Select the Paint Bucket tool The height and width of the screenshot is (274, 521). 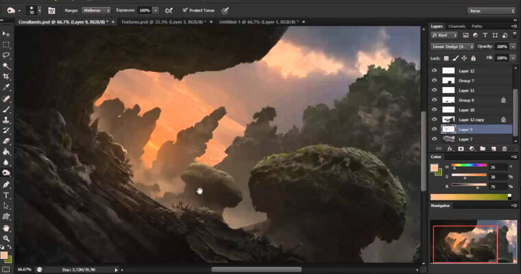[x=6, y=152]
